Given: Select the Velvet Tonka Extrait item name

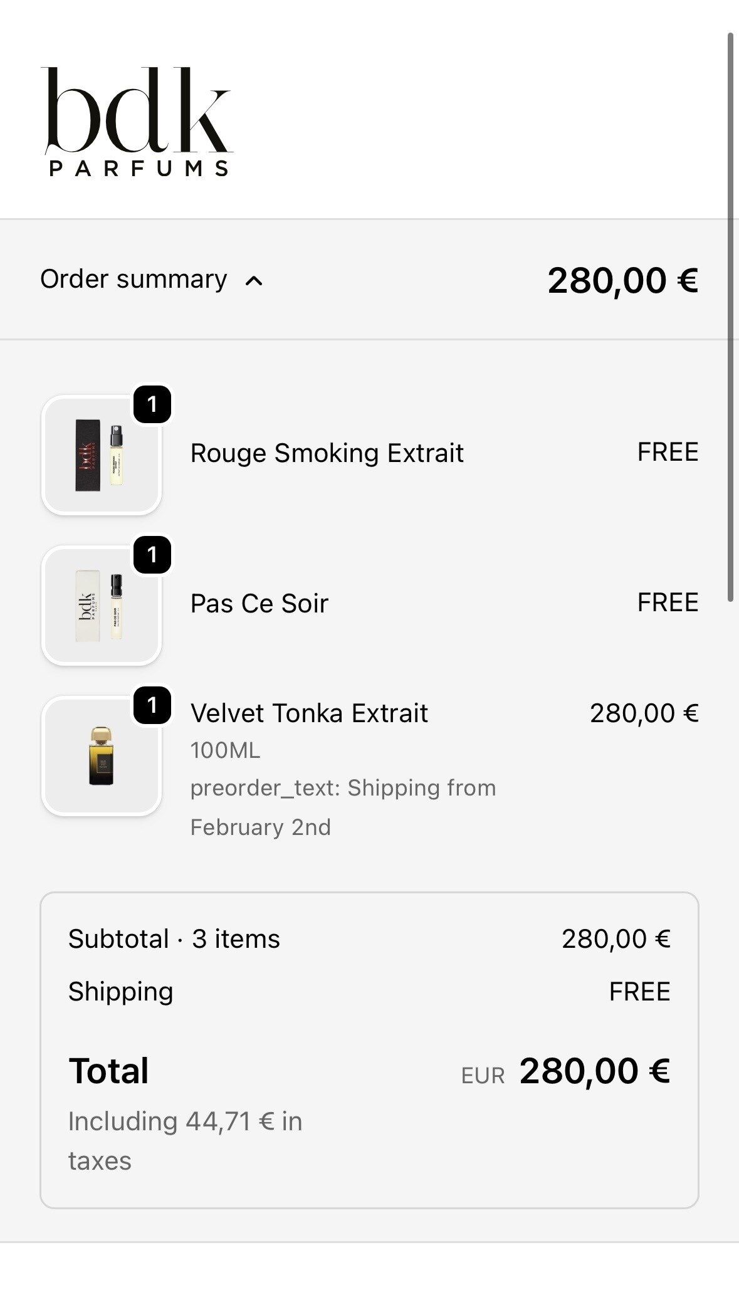Looking at the screenshot, I should click(309, 713).
